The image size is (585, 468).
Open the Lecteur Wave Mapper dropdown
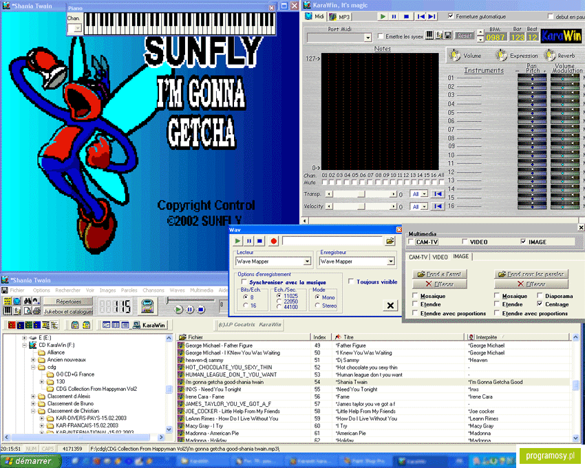[x=307, y=262]
